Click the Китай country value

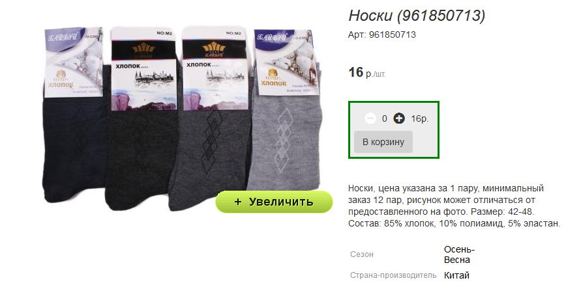pyautogui.click(x=456, y=275)
